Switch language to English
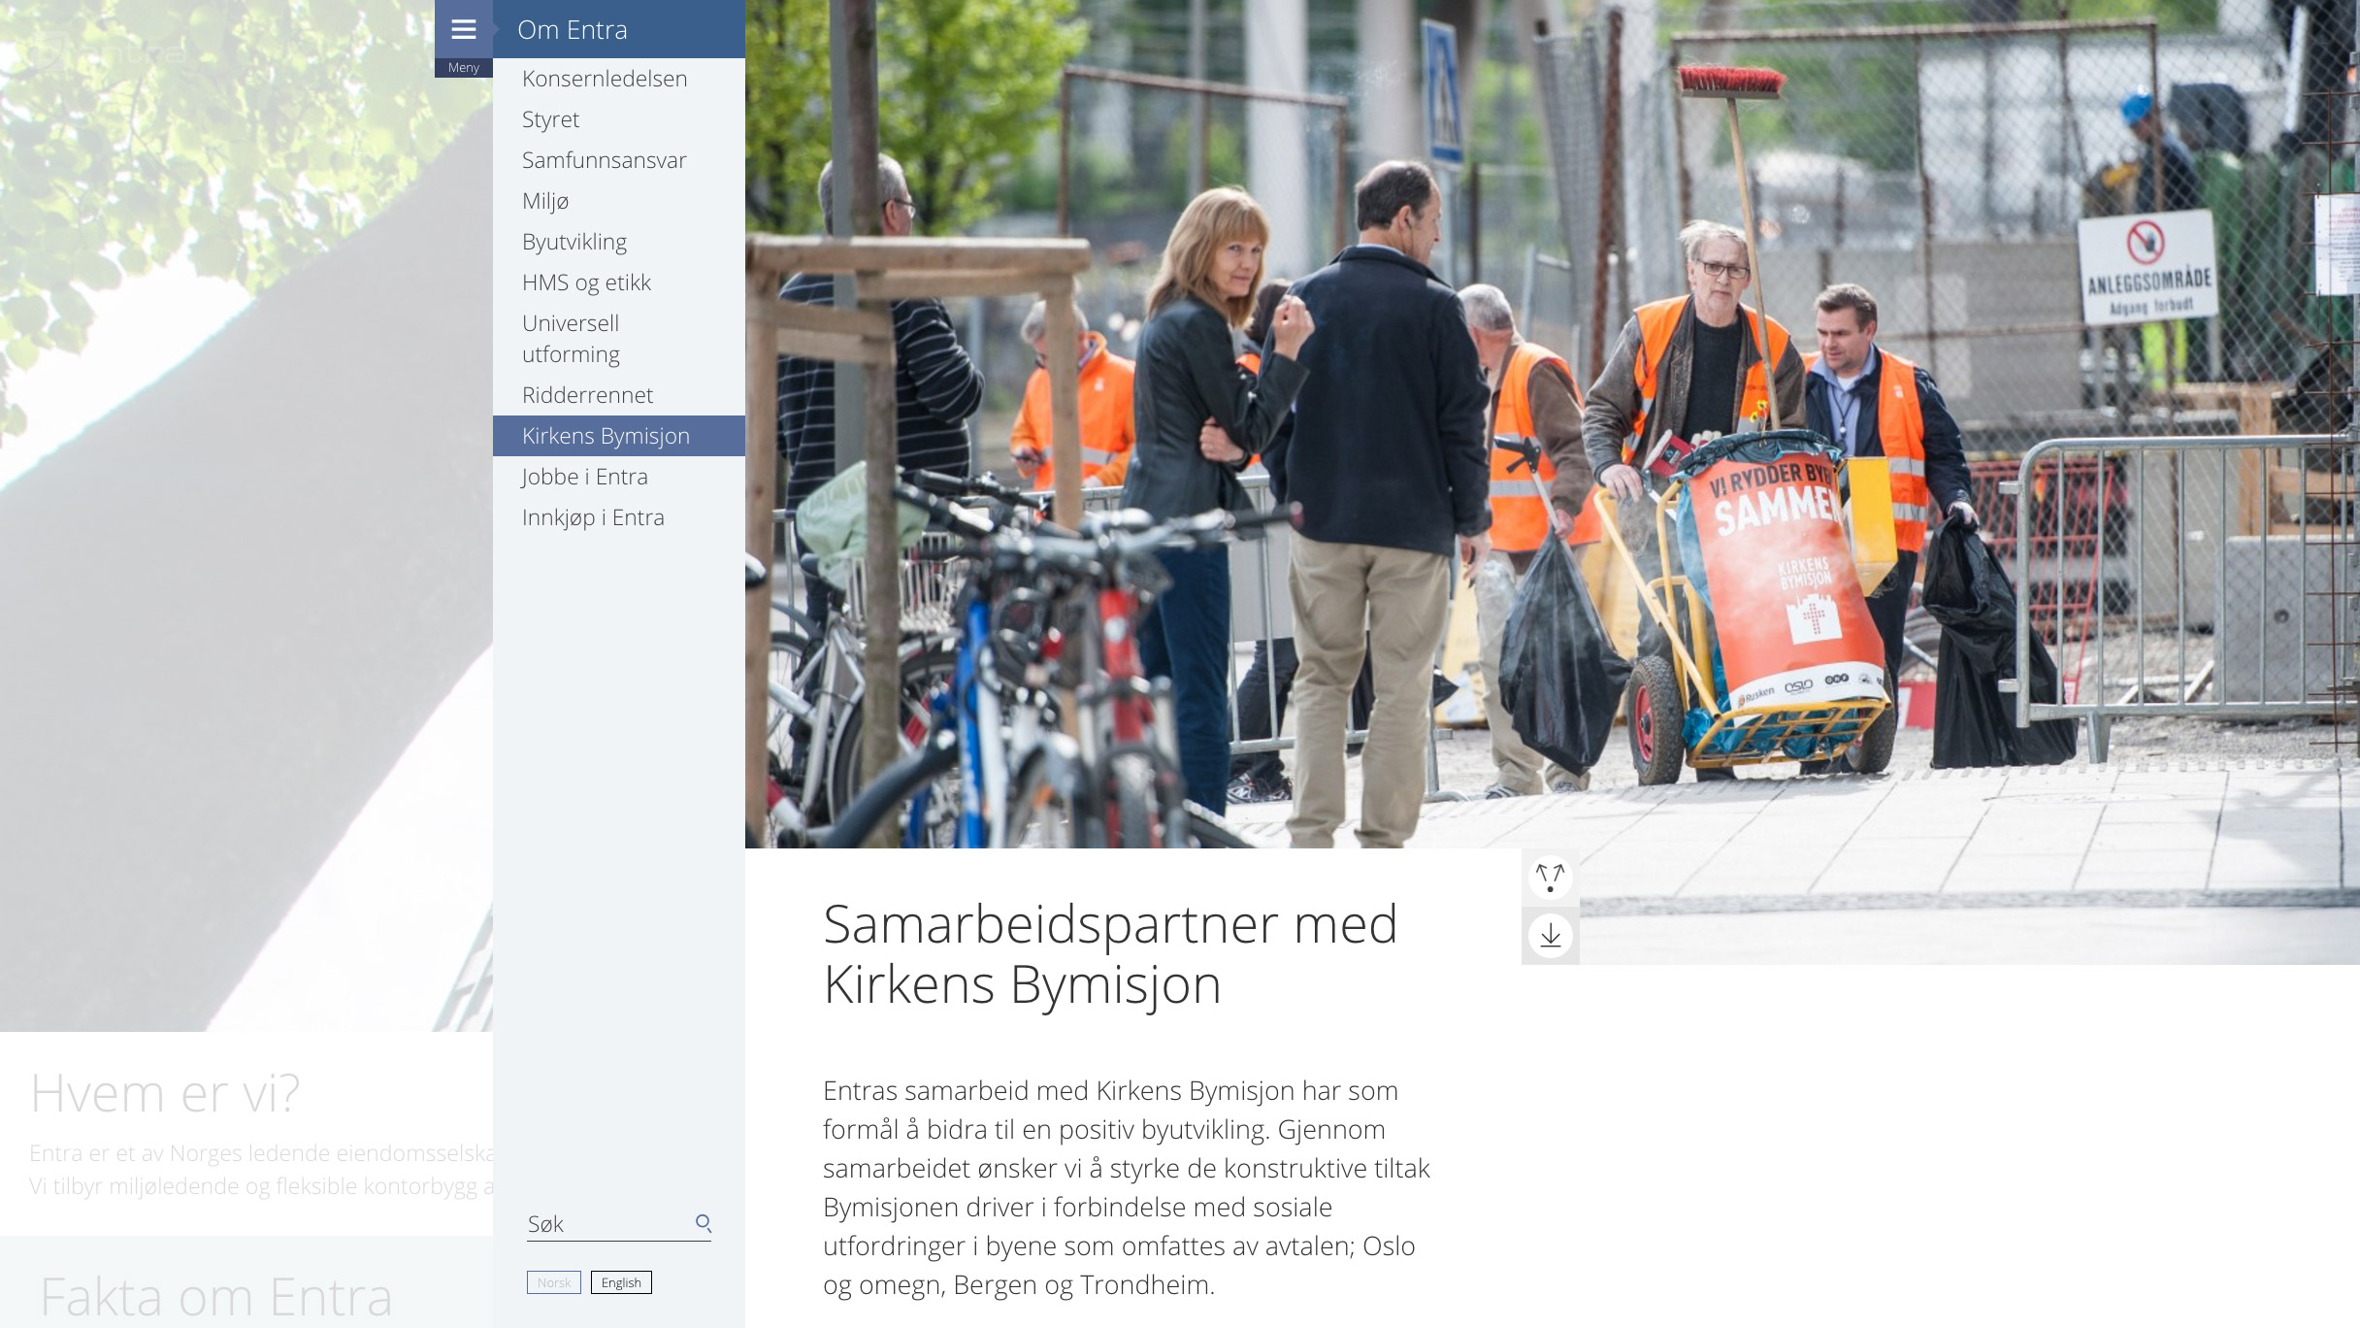This screenshot has height=1328, width=2360. click(x=621, y=1282)
